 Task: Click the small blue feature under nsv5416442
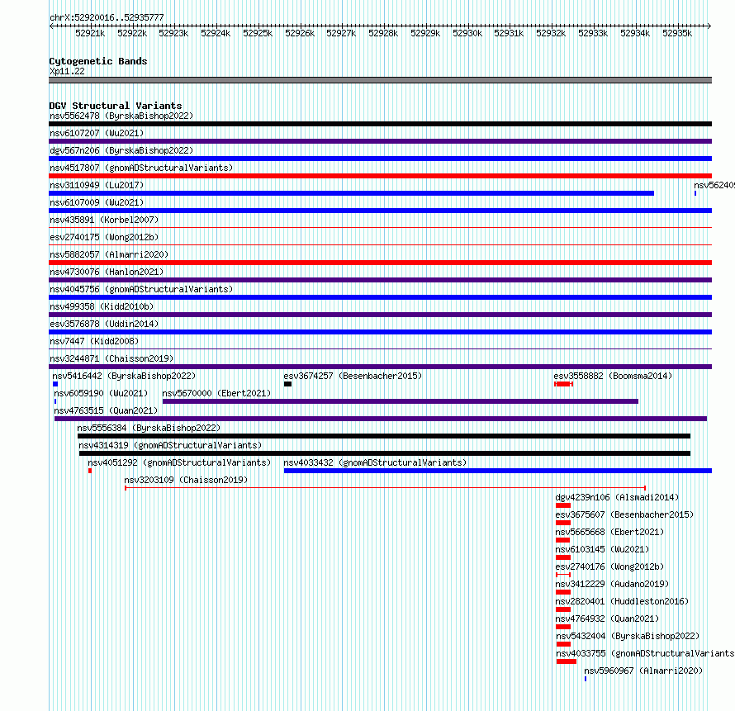(x=55, y=384)
